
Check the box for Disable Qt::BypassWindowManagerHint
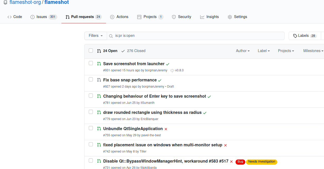(x=91, y=160)
